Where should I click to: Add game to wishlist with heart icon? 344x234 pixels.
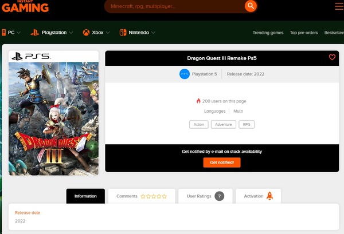[x=332, y=57]
